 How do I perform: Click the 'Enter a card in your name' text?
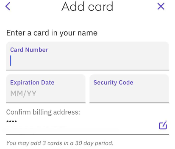point(52,33)
